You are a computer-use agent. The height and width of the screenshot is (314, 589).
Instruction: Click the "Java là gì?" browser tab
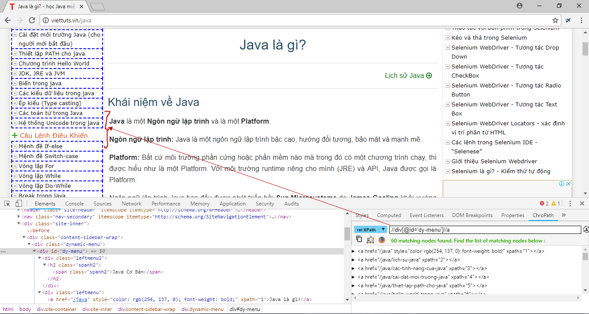(x=47, y=6)
